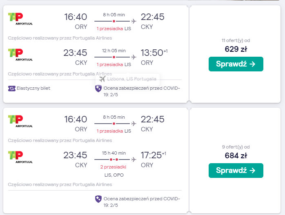The height and width of the screenshot is (215, 285).
Task: Click '1 przesiadka' label on 23:45 return flight
Action: click(x=110, y=64)
